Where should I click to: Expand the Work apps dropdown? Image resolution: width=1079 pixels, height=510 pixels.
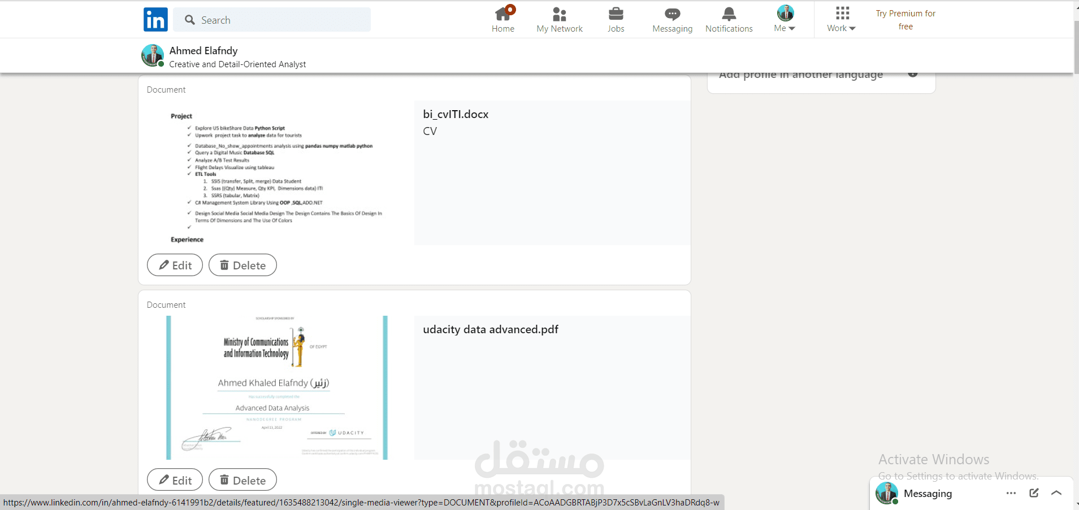tap(842, 28)
